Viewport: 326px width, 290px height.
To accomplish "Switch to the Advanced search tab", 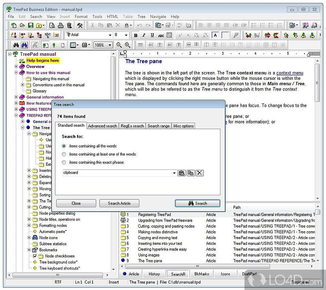I will 102,126.
